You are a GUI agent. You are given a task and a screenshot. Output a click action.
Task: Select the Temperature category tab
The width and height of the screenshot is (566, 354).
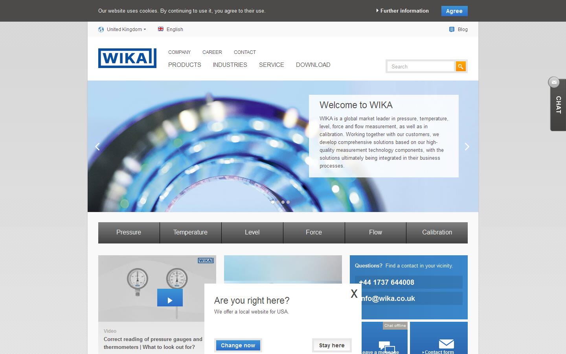click(190, 232)
